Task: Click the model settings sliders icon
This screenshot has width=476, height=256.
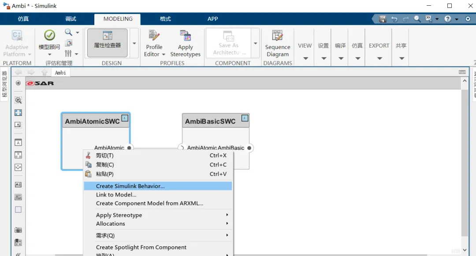Action: coord(68,54)
